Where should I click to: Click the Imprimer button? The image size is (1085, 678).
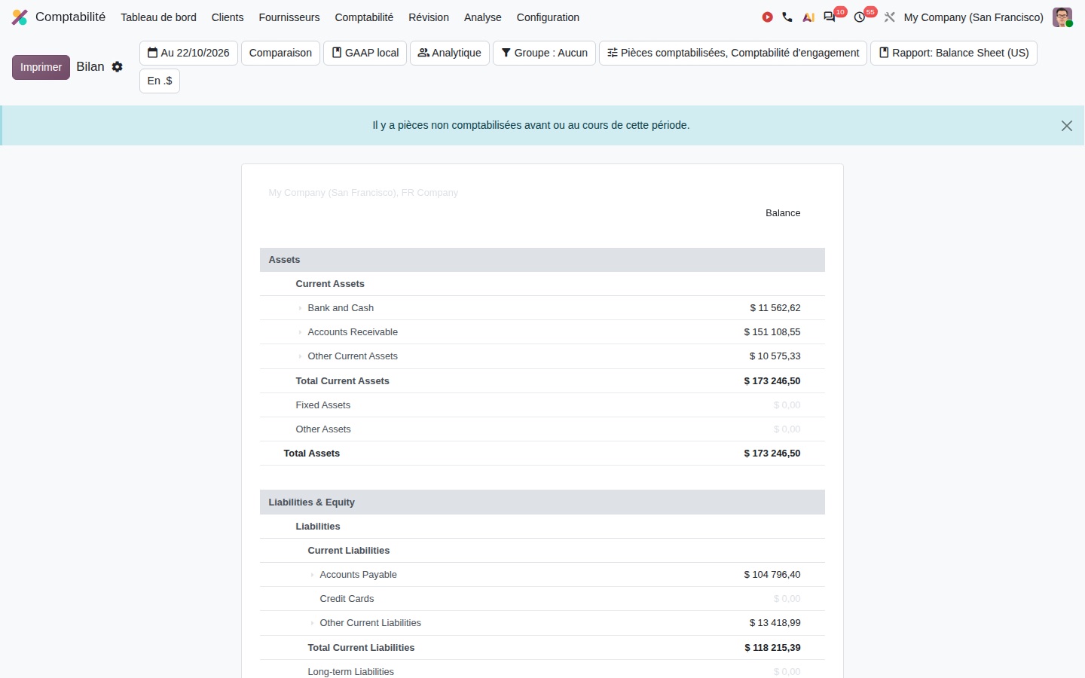(41, 67)
